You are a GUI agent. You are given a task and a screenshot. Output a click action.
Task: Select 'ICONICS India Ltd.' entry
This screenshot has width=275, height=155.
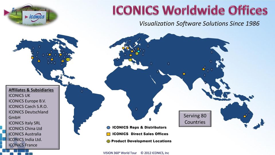[25, 139]
